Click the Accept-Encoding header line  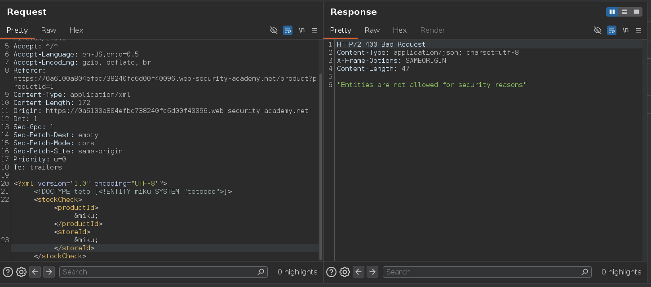point(82,62)
